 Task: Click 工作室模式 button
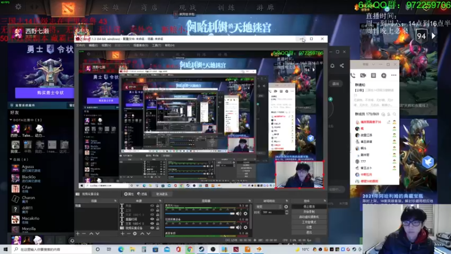309,222
